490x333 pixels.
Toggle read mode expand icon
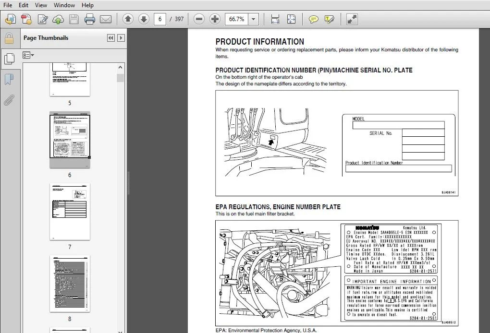[x=352, y=19]
